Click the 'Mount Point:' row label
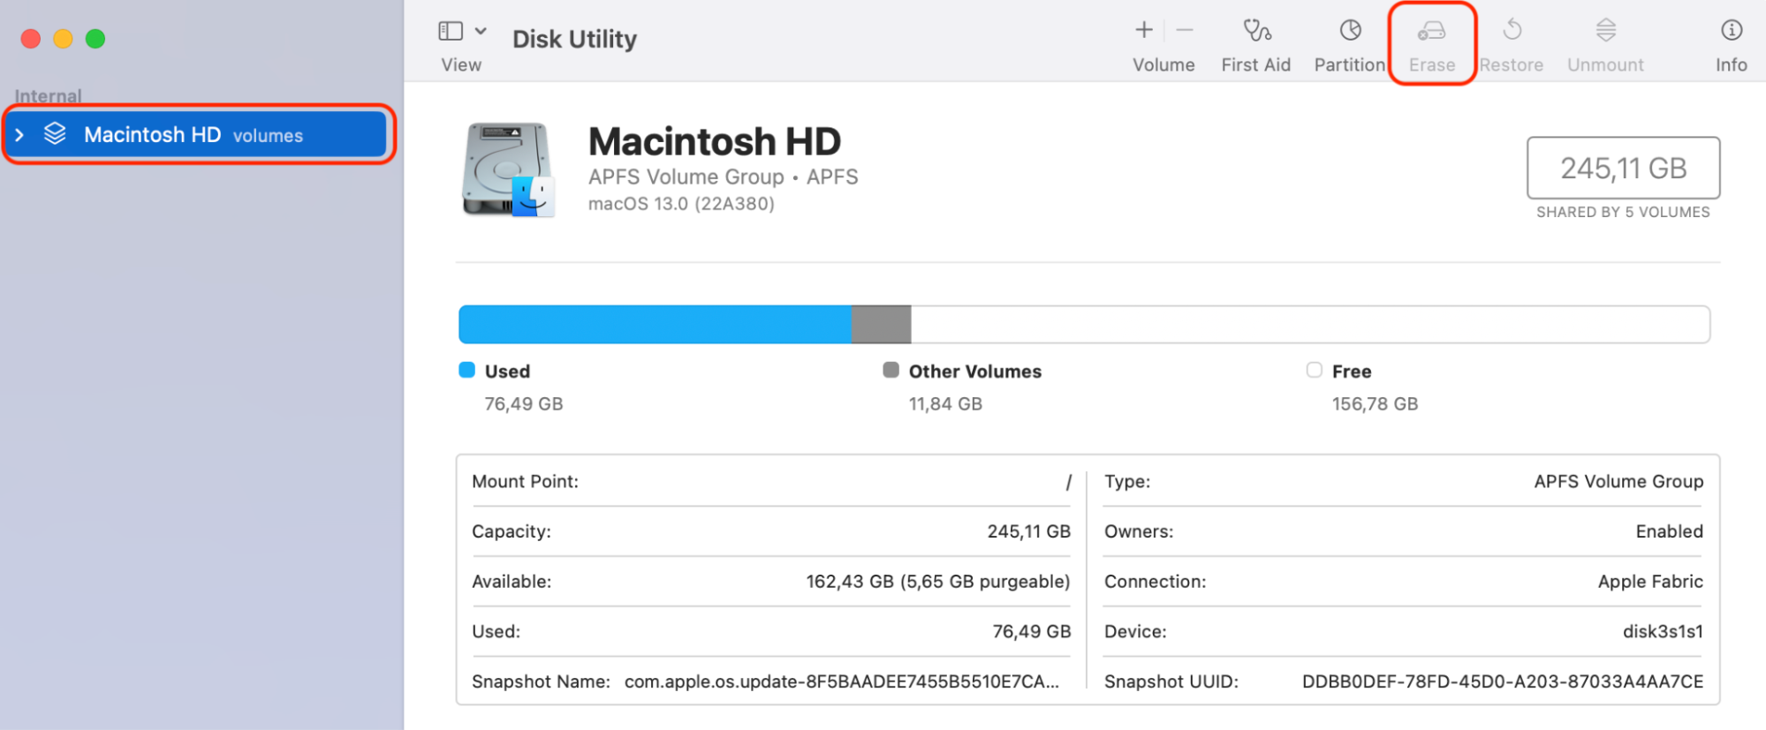Viewport: 1766px width, 730px height. (525, 481)
